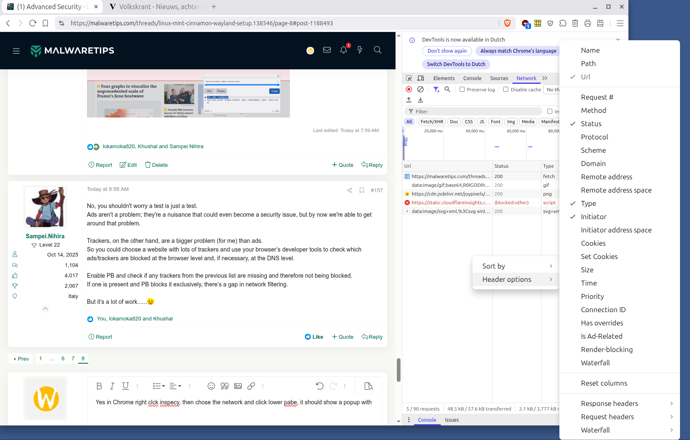Viewport: 690px width, 440px height.
Task: Open the text alignment dropdown in editor
Action: click(176, 386)
